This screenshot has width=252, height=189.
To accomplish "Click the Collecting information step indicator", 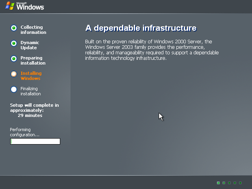I will pyautogui.click(x=14, y=28).
